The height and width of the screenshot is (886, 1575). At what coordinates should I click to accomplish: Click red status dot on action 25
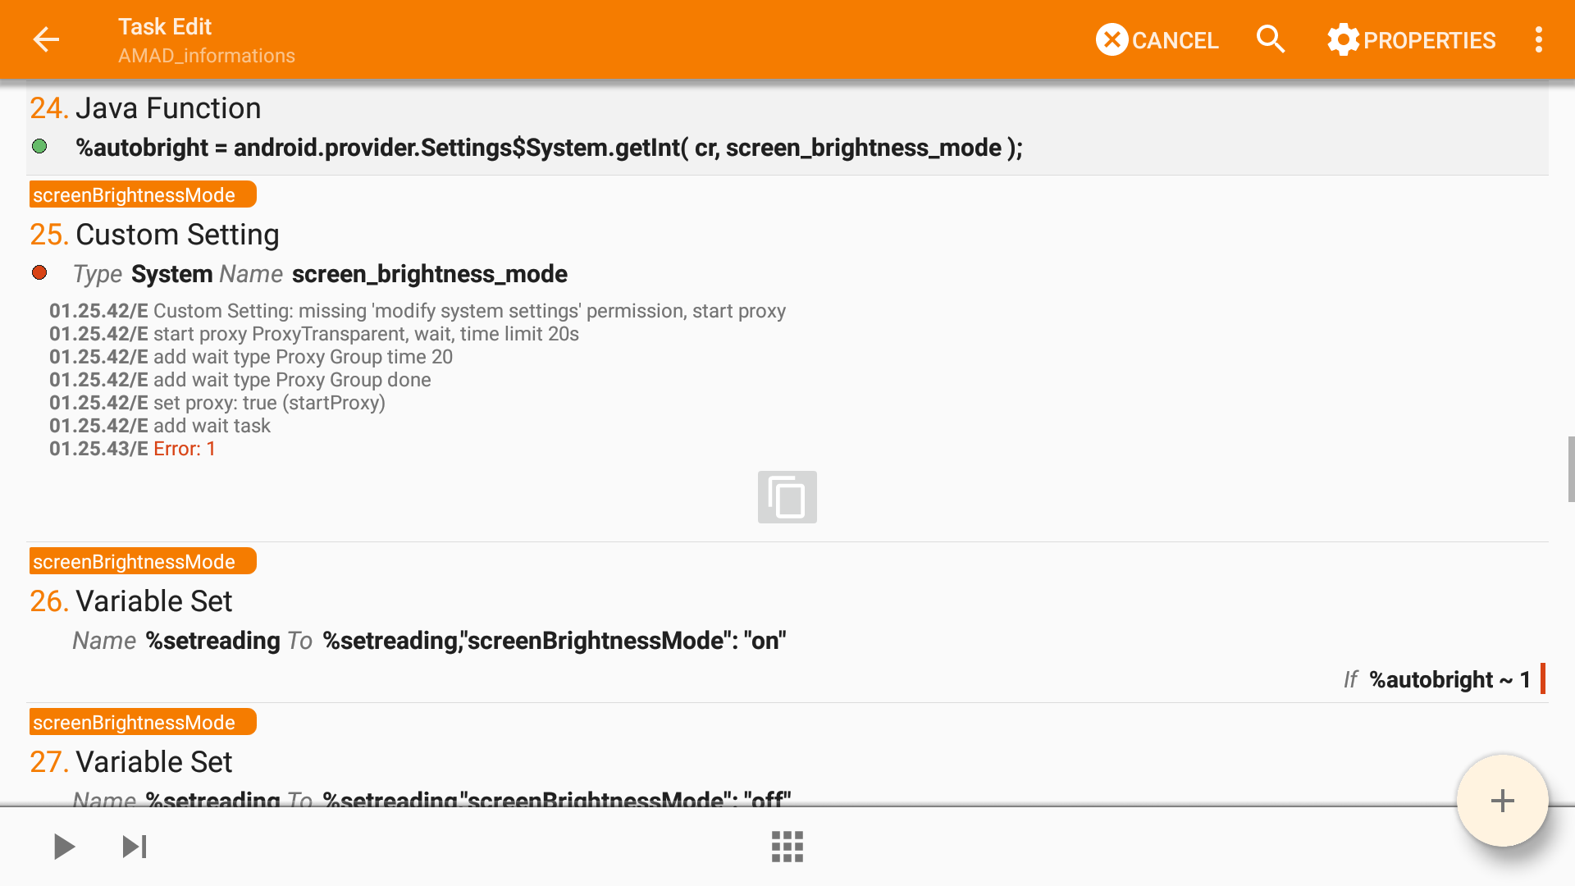[x=39, y=273]
